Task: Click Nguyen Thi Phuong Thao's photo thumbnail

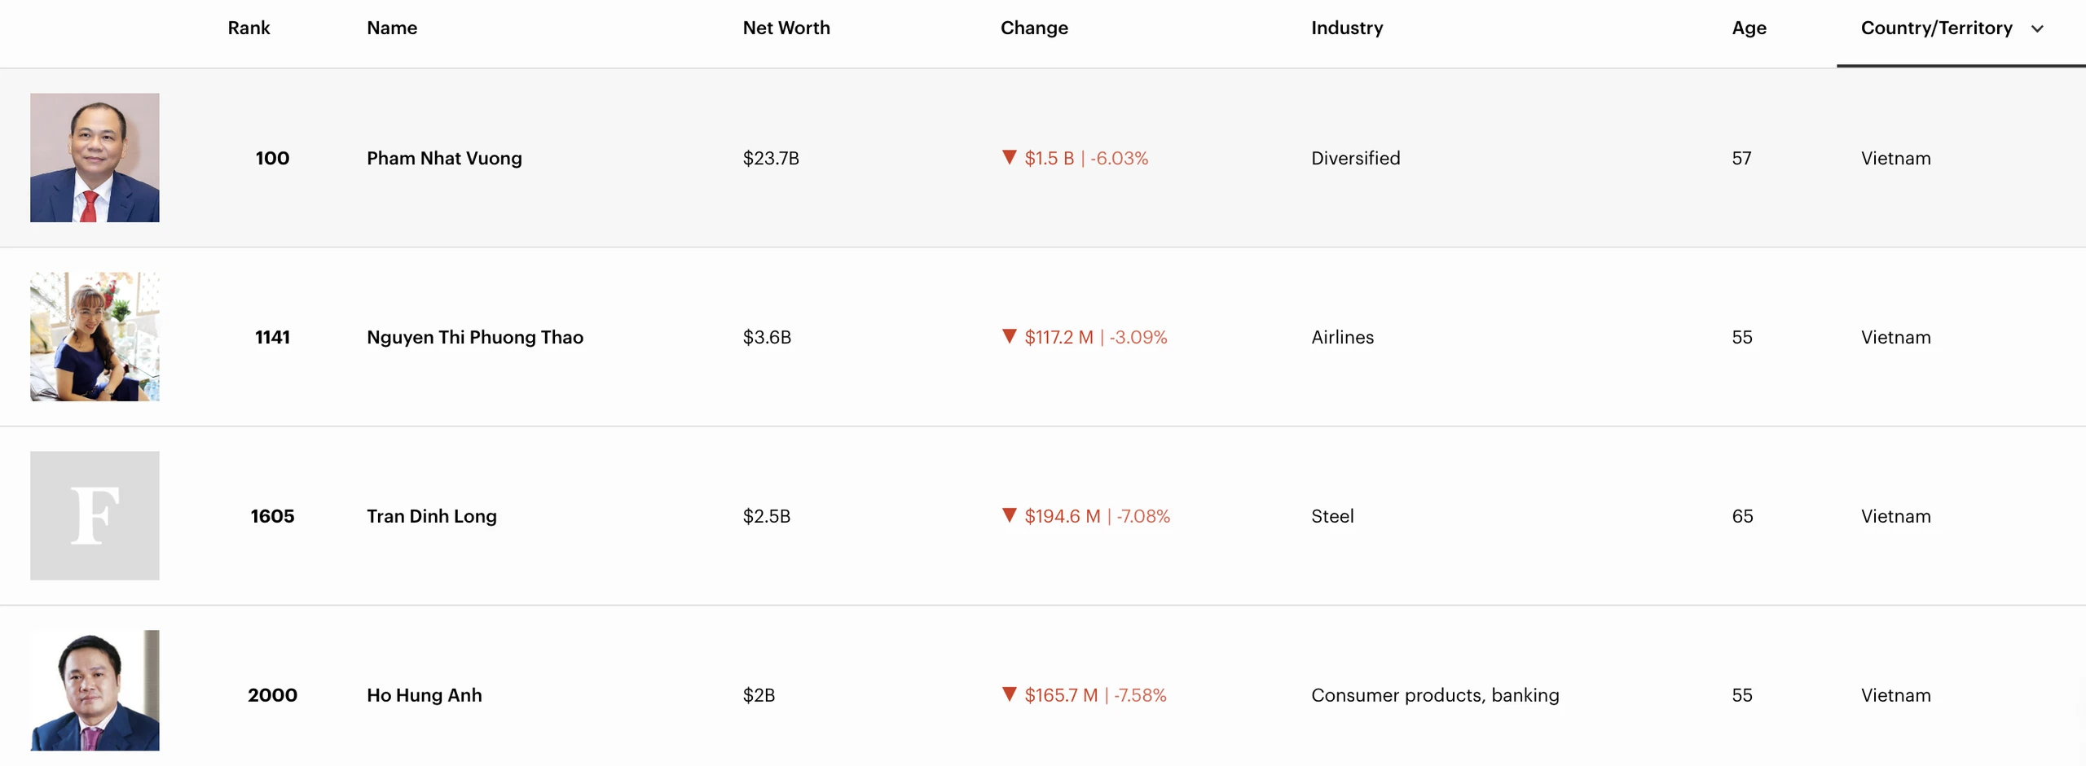Action: click(x=95, y=336)
